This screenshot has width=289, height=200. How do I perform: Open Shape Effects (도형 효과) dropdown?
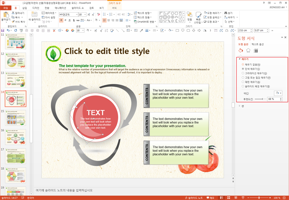click(211, 21)
